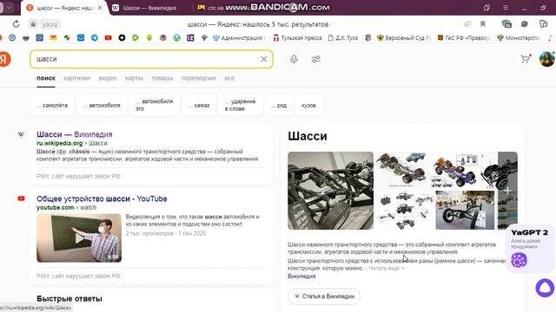Clear the search field with the X
This screenshot has width=556, height=312.
(264, 59)
